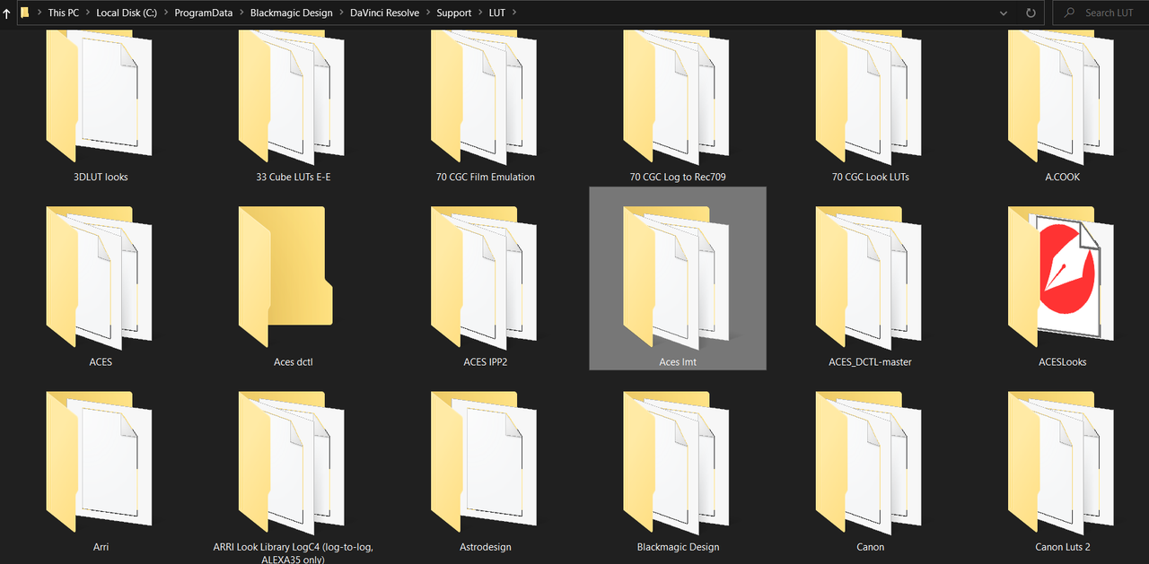Click the "Canon Luts 2" folder name
The image size is (1149, 564).
(x=1063, y=547)
